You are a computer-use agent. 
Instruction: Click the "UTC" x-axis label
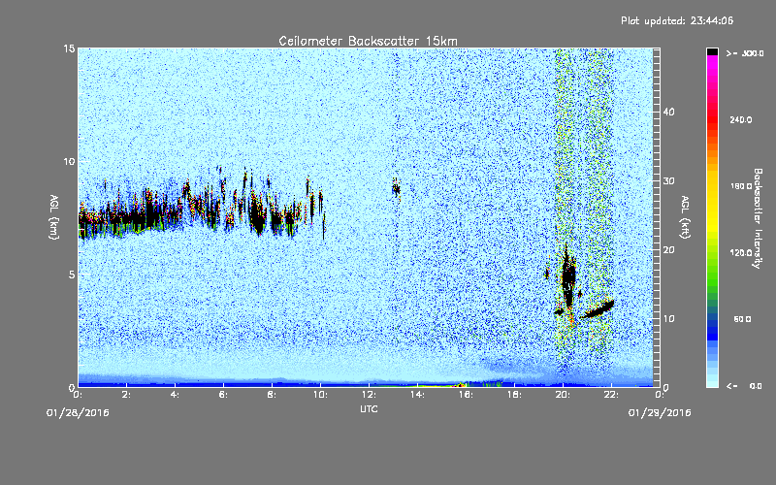pyautogui.click(x=369, y=408)
